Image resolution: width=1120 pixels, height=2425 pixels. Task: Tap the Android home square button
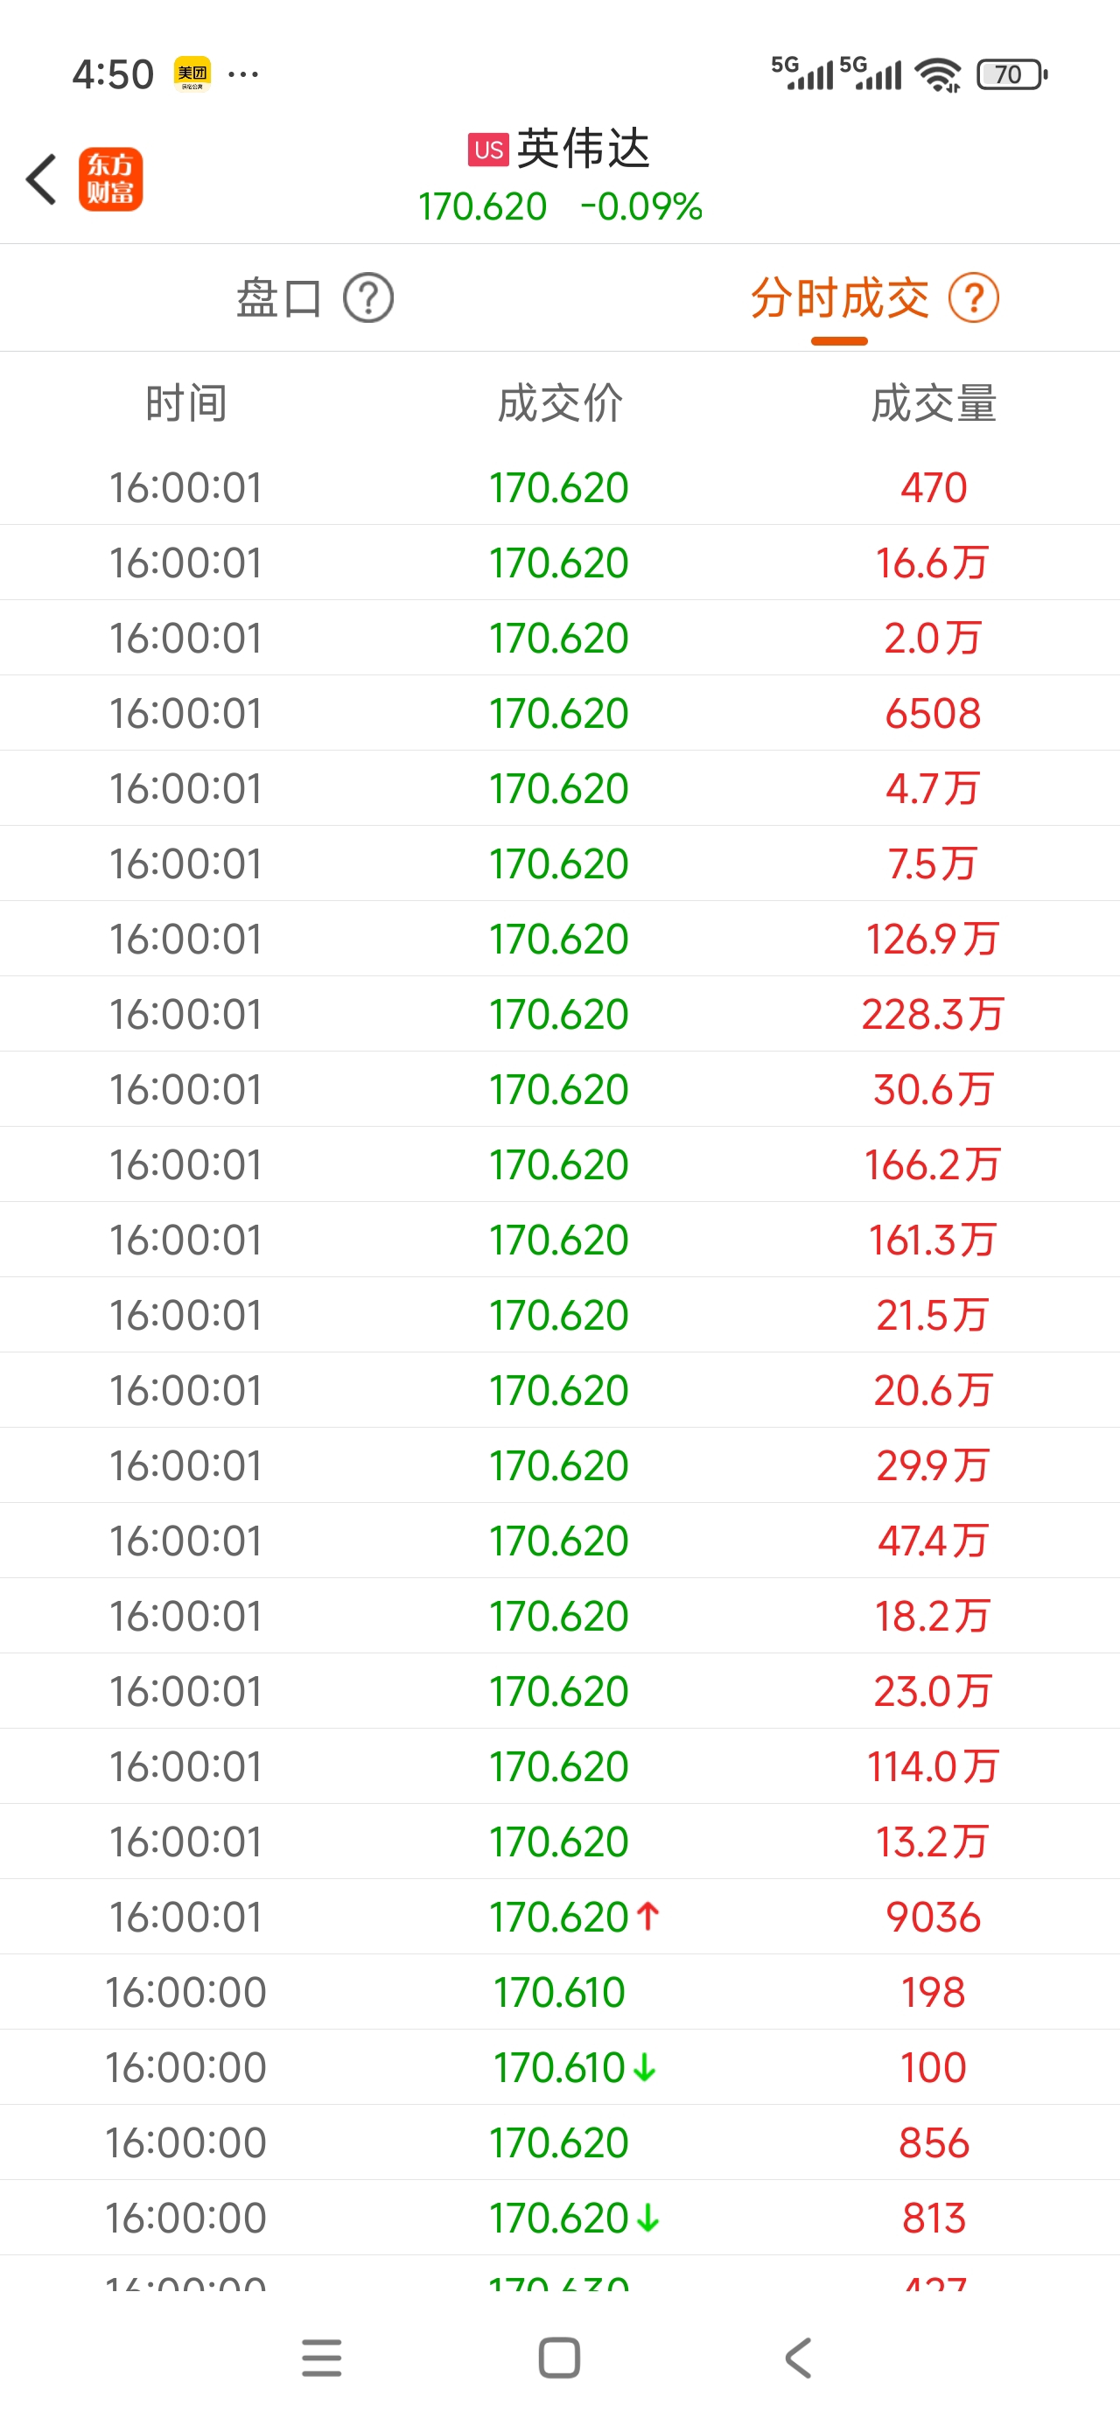point(559,2358)
